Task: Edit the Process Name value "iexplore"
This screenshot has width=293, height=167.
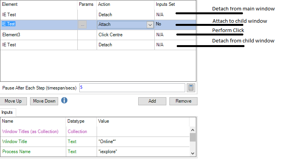Action: [142, 152]
